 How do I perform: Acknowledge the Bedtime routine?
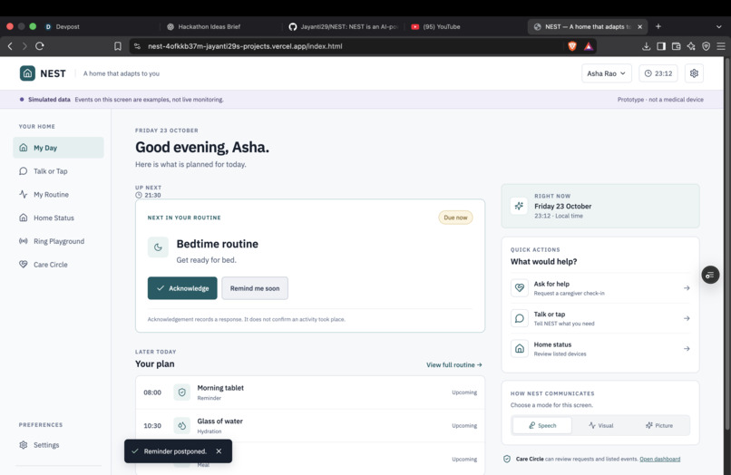pos(182,288)
